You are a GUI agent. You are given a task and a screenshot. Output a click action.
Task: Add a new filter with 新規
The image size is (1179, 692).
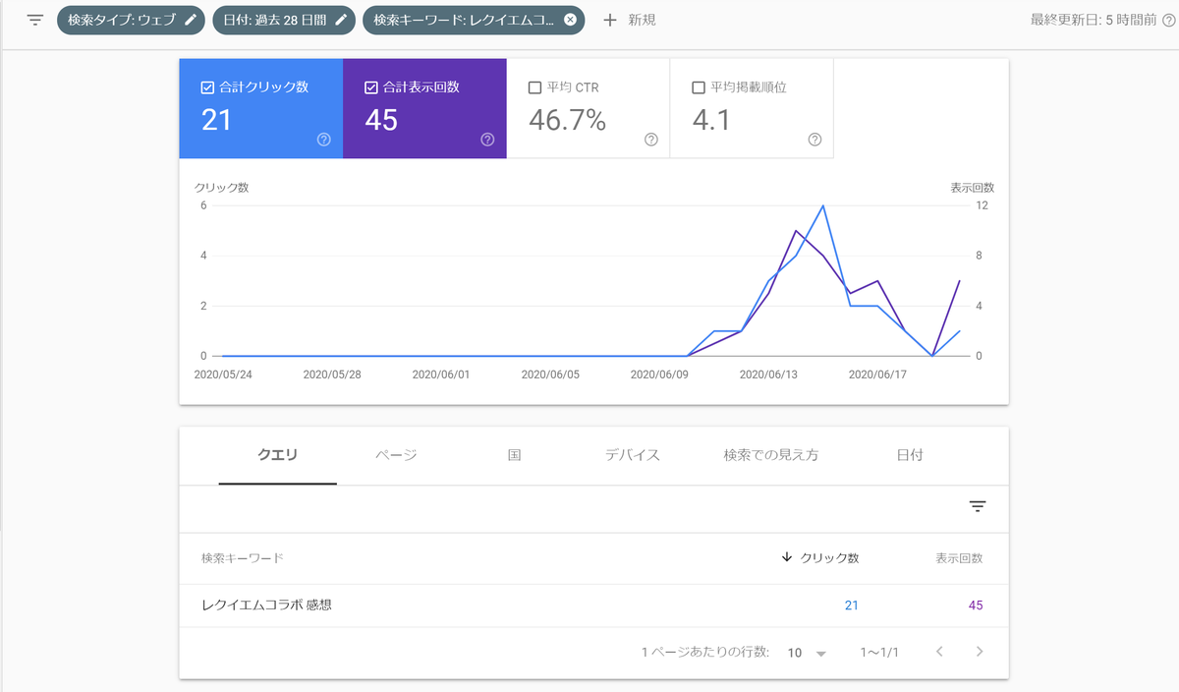click(x=629, y=20)
